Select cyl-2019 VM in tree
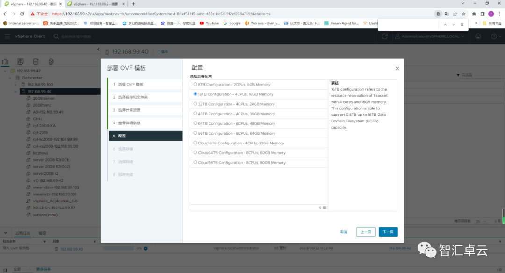Screen dimensions: 505x273 click(40, 132)
